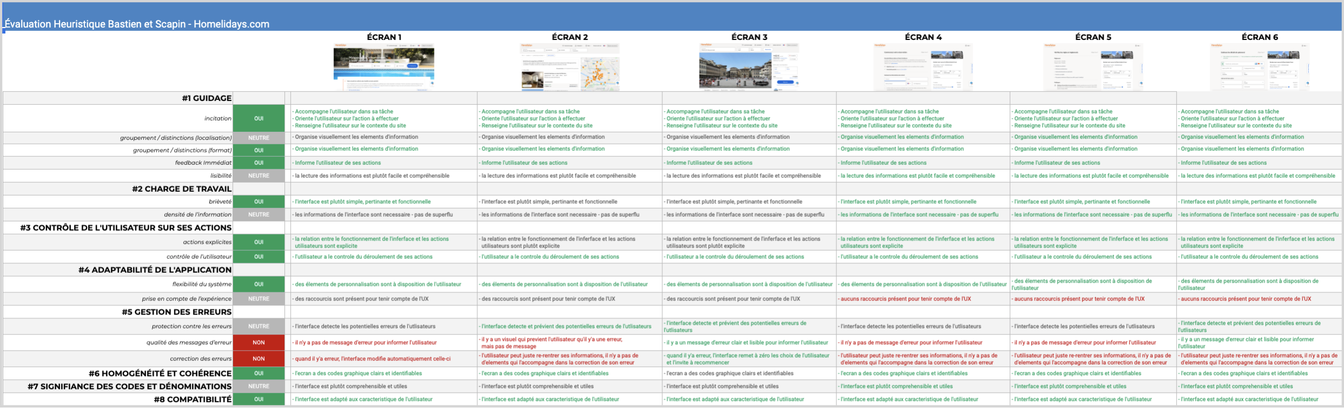Select the red NON cell for correction des erreurs

pyautogui.click(x=259, y=359)
